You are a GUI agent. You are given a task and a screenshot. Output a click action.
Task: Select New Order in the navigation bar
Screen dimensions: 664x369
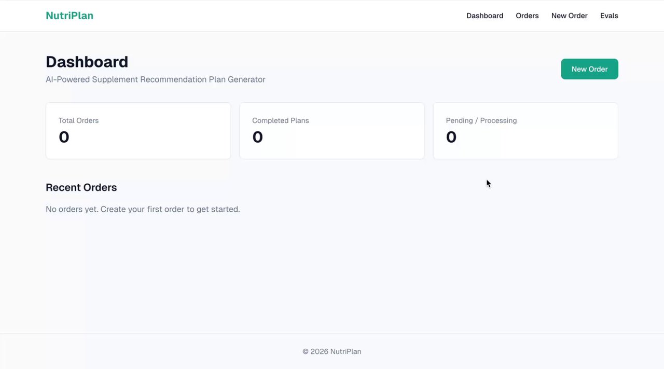point(569,16)
